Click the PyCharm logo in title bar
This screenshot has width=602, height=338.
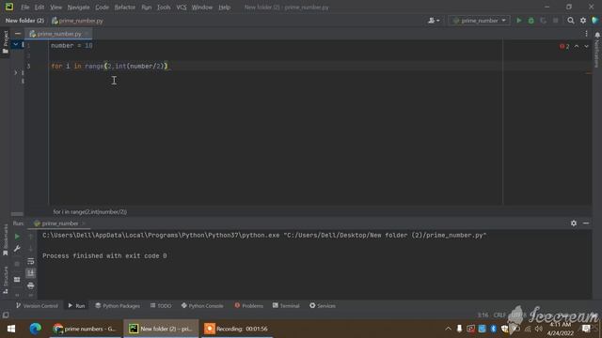[x=9, y=7]
